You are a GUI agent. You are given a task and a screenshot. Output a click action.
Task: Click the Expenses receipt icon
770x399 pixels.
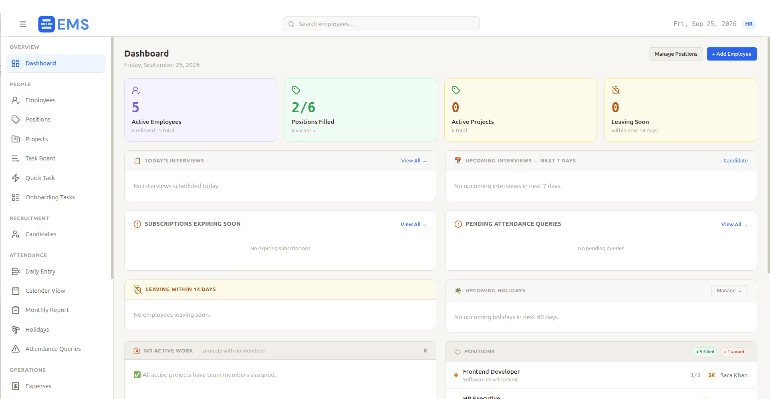pos(16,386)
